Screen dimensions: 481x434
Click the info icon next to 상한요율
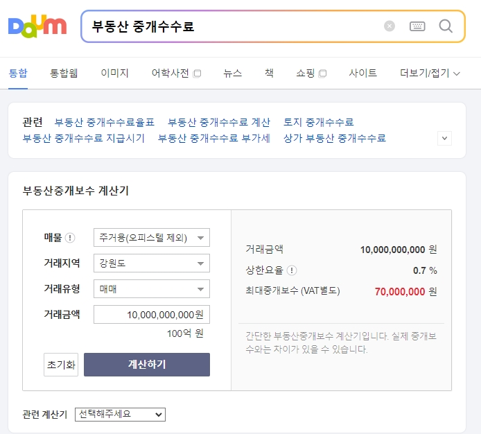click(291, 270)
